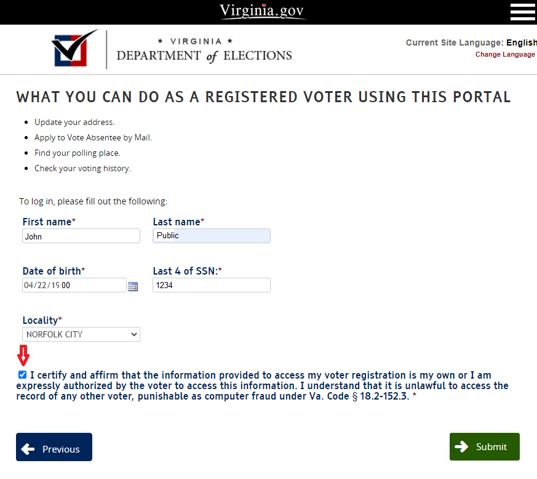Click the 'Locality' field label
Image resolution: width=537 pixels, height=479 pixels.
pyautogui.click(x=41, y=320)
